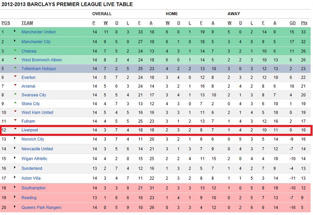Image resolution: width=313 pixels, height=215 pixels.
Task: Click green up arrow next to Swansea City
Action: [15, 94]
